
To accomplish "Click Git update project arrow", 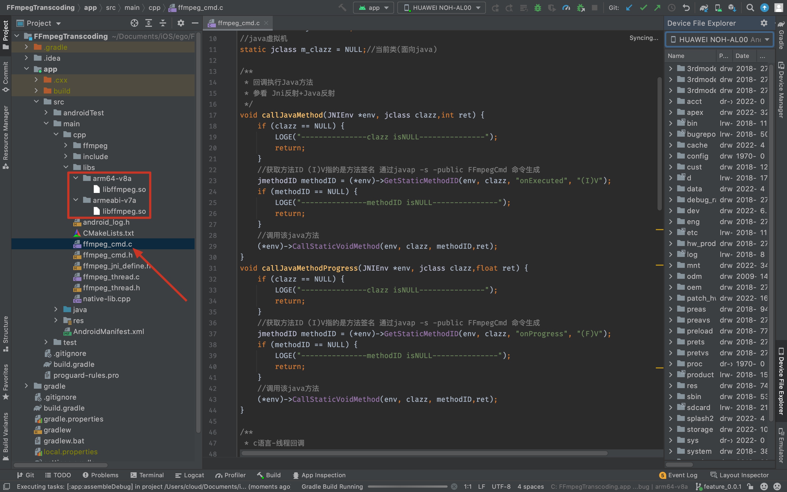I will pyautogui.click(x=629, y=8).
